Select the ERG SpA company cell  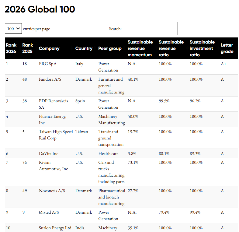pos(48,64)
